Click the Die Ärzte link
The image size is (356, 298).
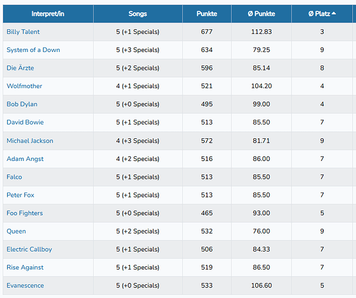click(x=20, y=68)
